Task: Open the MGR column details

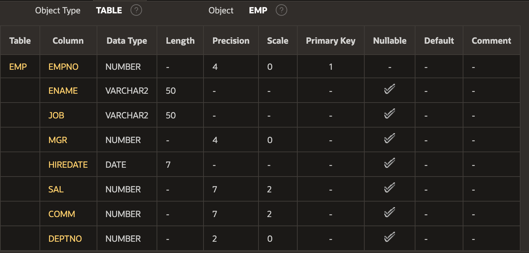Action: coord(58,140)
